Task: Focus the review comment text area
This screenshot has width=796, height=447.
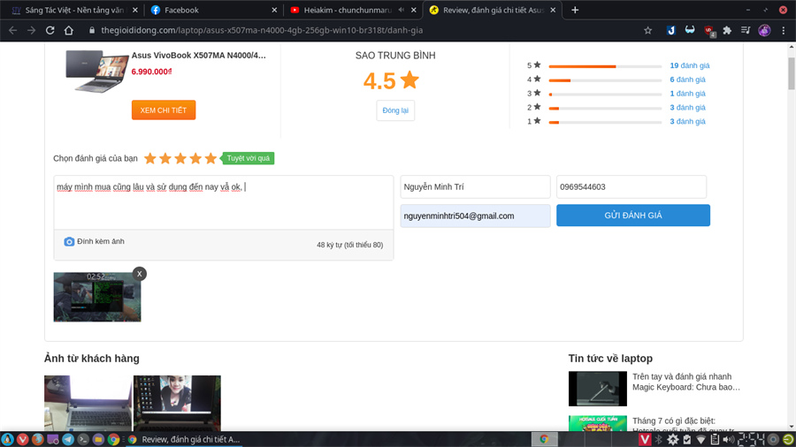Action: (224, 202)
